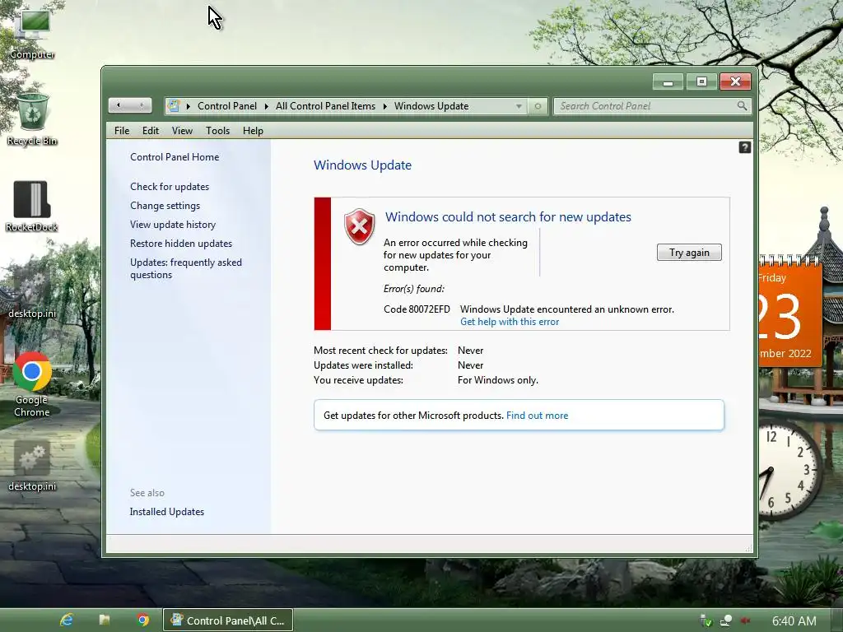Open Change settings link
This screenshot has width=843, height=632.
(165, 205)
